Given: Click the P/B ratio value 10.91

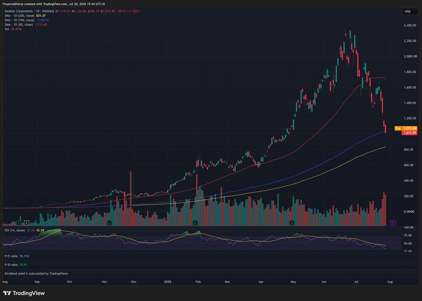Looking at the screenshot, I should click(23, 265).
